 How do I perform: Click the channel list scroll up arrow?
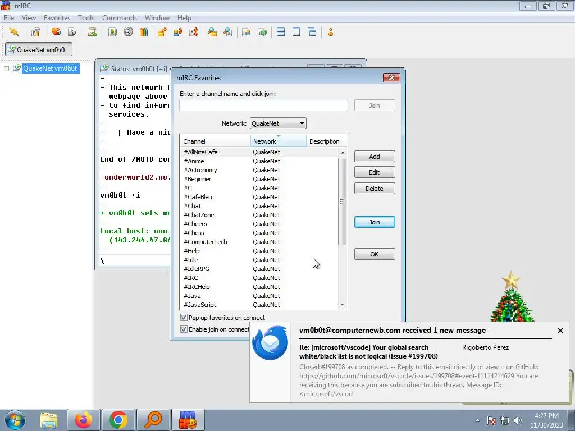[343, 153]
